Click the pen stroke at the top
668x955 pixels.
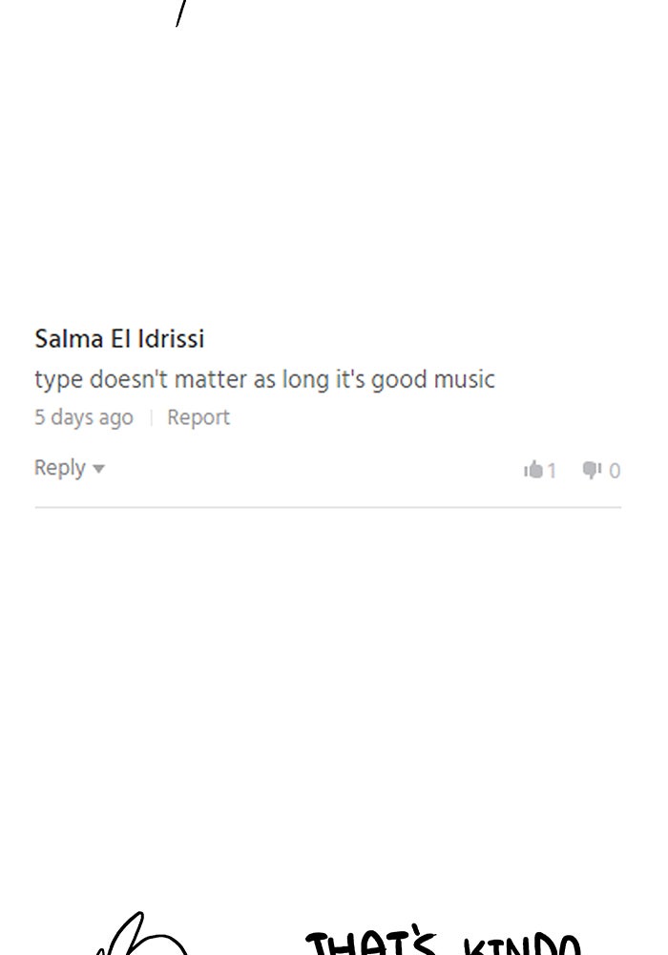click(x=180, y=12)
